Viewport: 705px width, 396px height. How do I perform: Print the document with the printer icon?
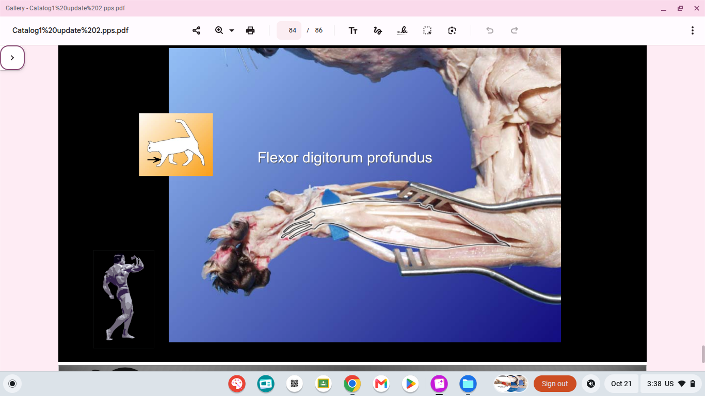point(250,30)
